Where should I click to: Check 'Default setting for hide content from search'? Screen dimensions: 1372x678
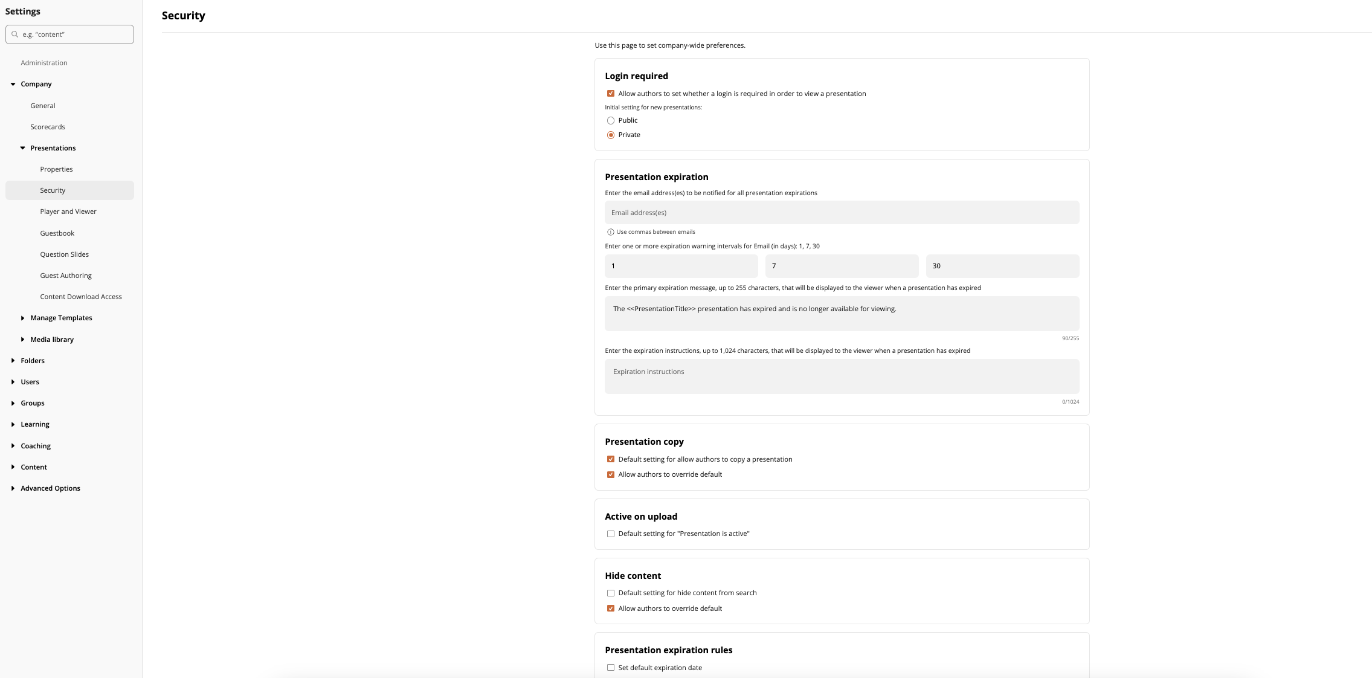pyautogui.click(x=611, y=593)
